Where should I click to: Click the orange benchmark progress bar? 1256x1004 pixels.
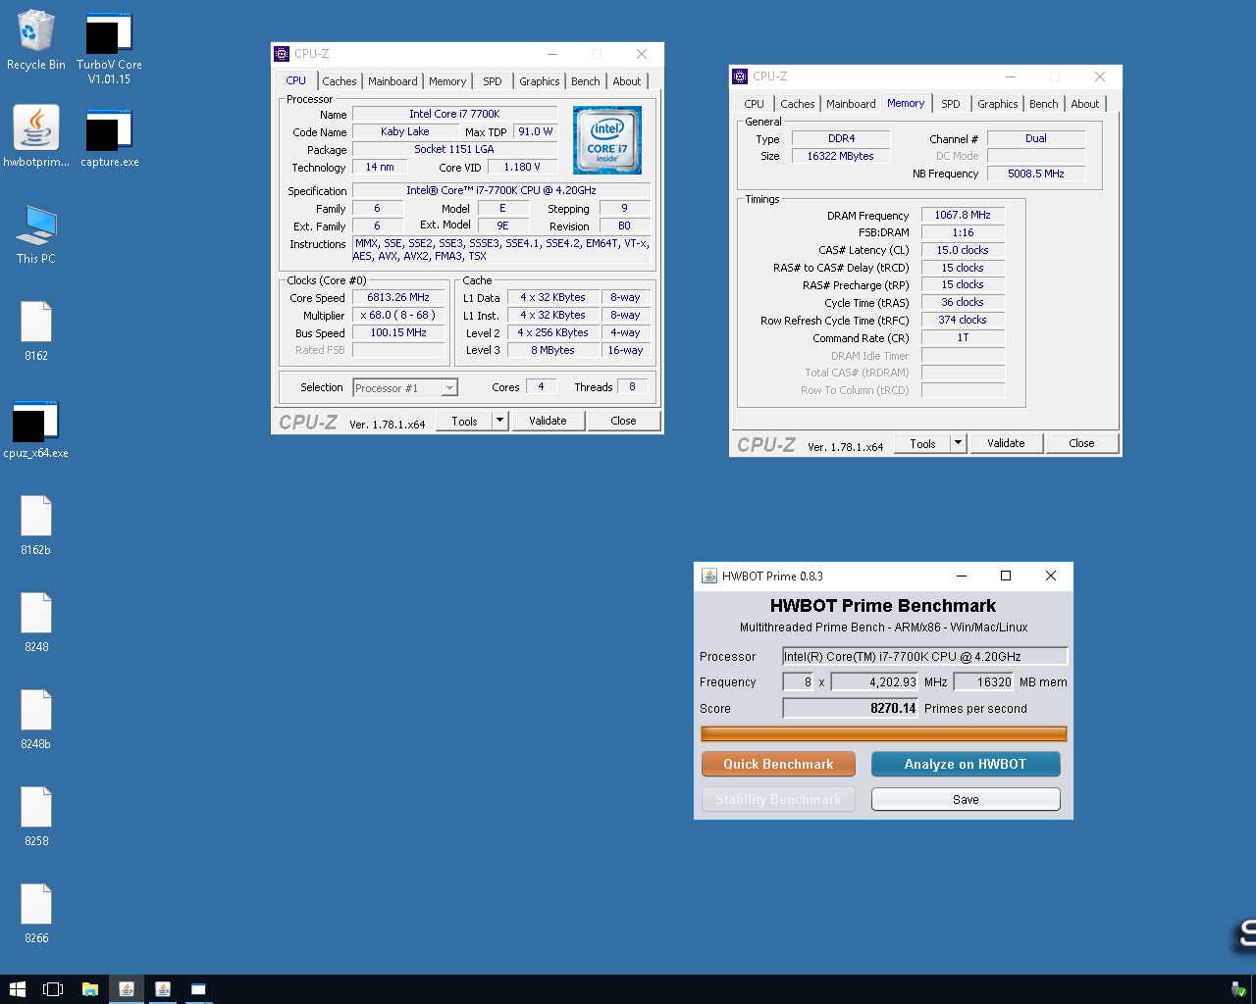(x=883, y=733)
